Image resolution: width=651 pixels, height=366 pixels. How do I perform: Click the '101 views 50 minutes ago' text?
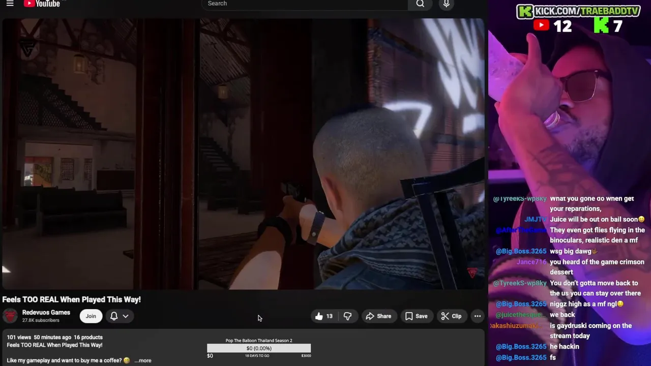(x=39, y=337)
